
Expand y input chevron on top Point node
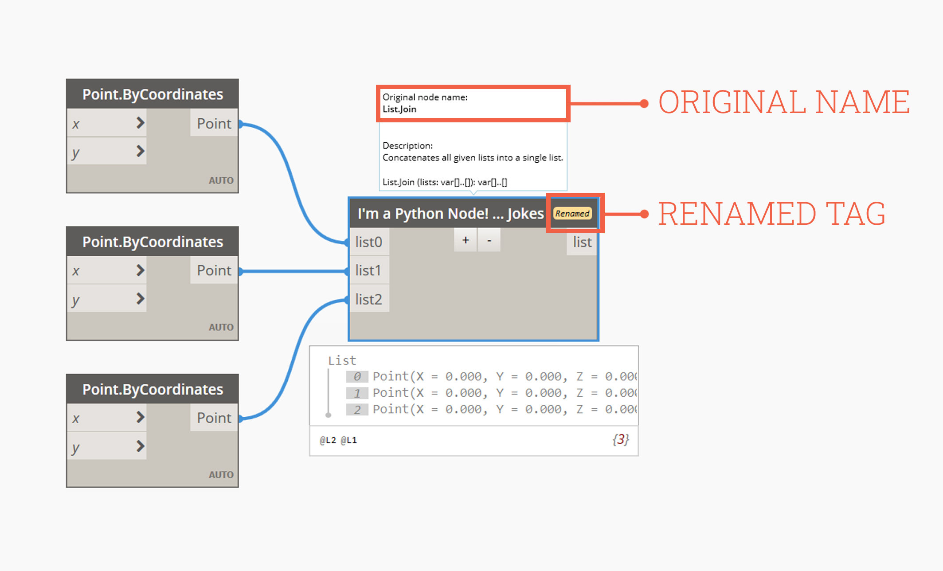pyautogui.click(x=140, y=152)
